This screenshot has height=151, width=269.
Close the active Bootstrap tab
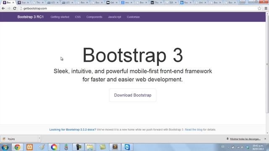pyautogui.click(x=13, y=3)
